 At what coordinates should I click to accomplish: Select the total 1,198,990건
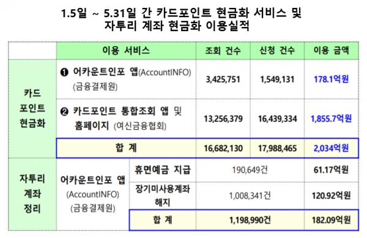[x=250, y=220]
